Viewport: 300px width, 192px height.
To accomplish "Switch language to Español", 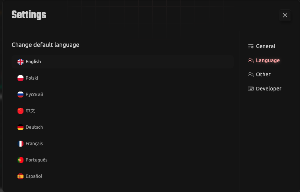I will [x=123, y=176].
